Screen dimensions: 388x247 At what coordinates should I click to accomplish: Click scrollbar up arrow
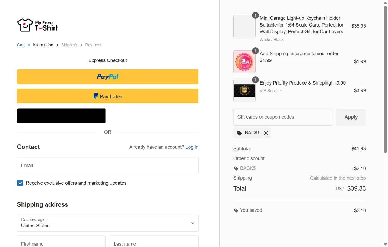385,3
